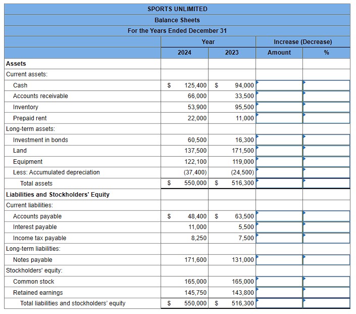The height and width of the screenshot is (314, 356).
Task: Select Common stock % input cell
Action: point(327,282)
